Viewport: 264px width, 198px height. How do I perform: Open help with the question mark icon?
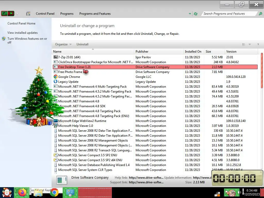click(x=258, y=44)
